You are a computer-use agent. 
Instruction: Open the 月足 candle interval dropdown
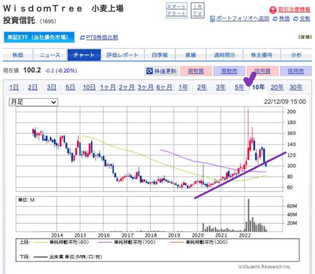pyautogui.click(x=33, y=102)
